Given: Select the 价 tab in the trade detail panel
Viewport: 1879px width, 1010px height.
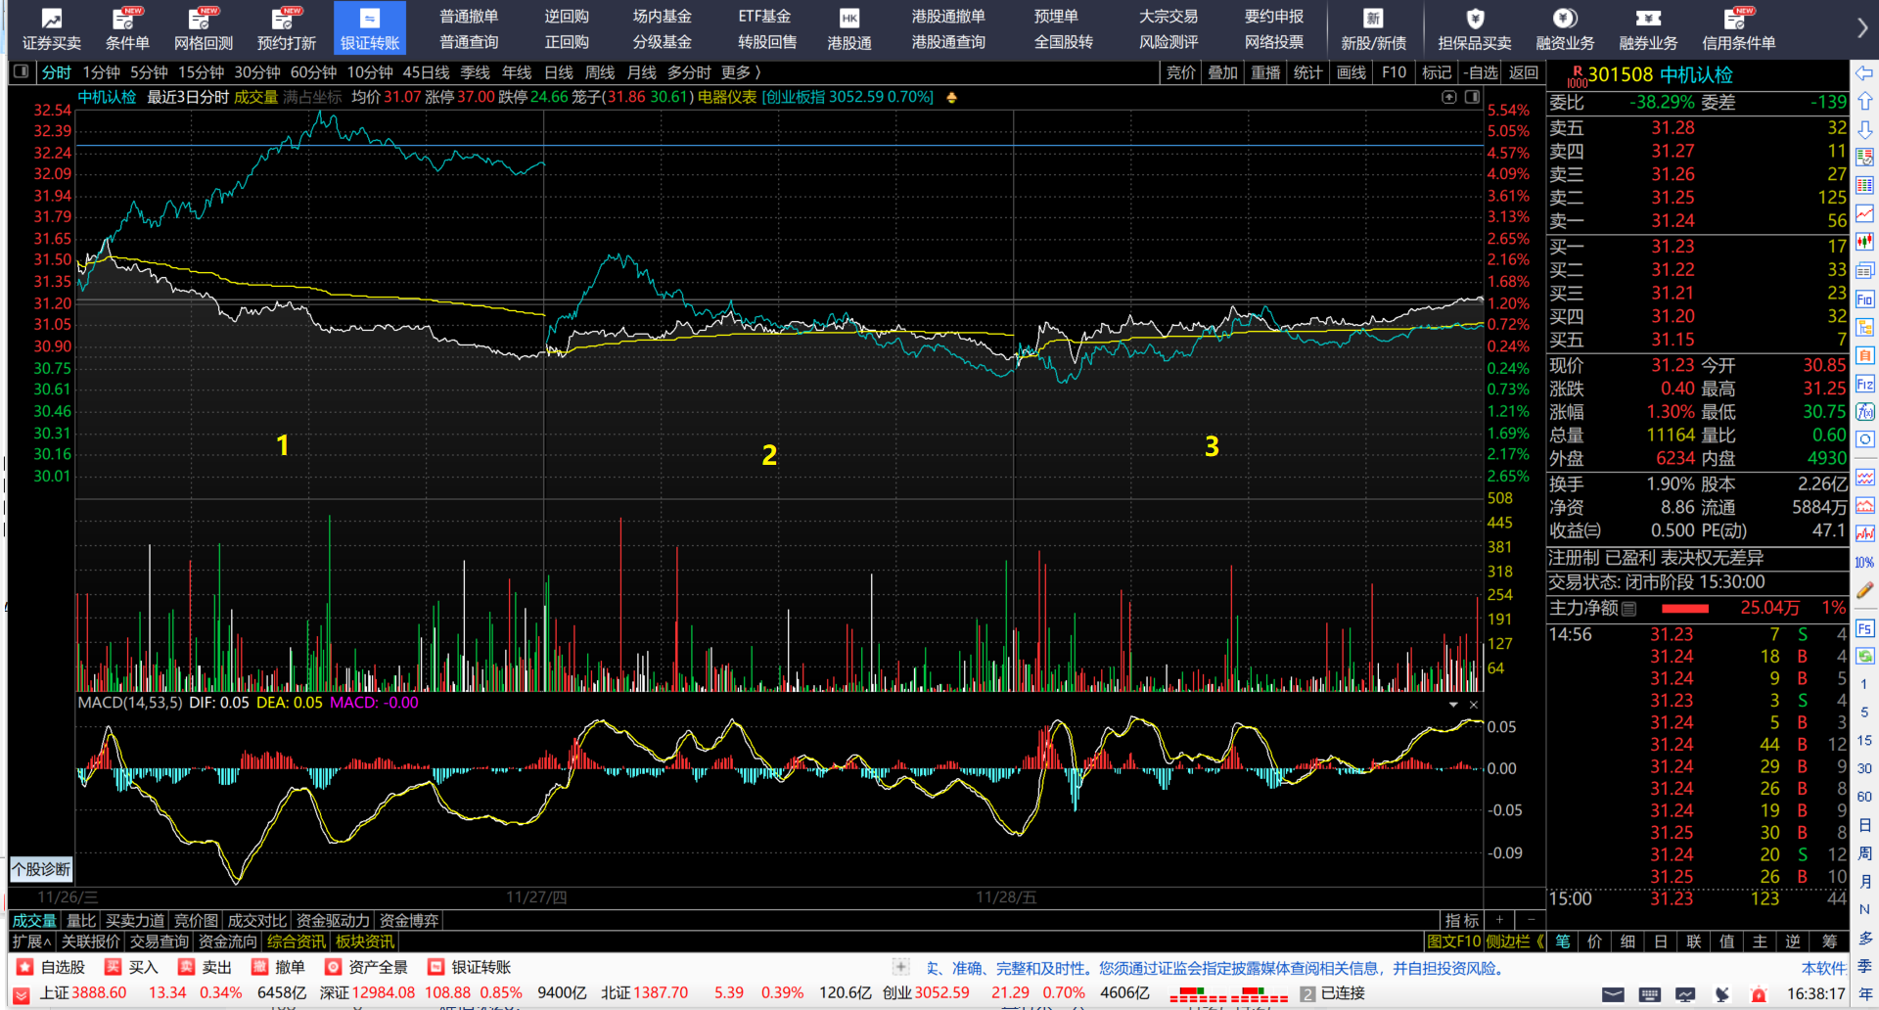Looking at the screenshot, I should 1595,941.
